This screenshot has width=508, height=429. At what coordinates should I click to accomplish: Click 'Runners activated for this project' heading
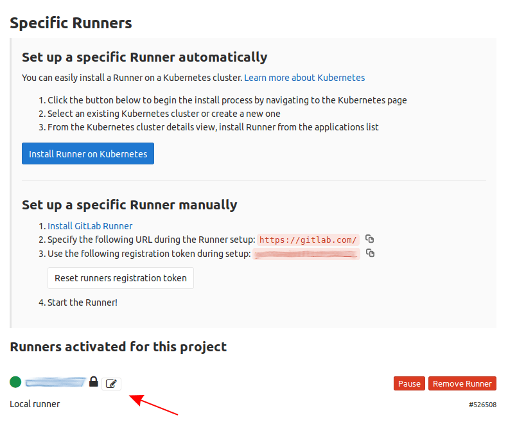point(118,347)
